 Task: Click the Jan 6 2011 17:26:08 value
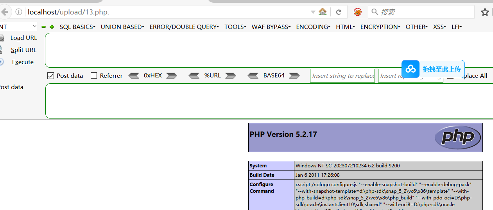(x=317, y=175)
